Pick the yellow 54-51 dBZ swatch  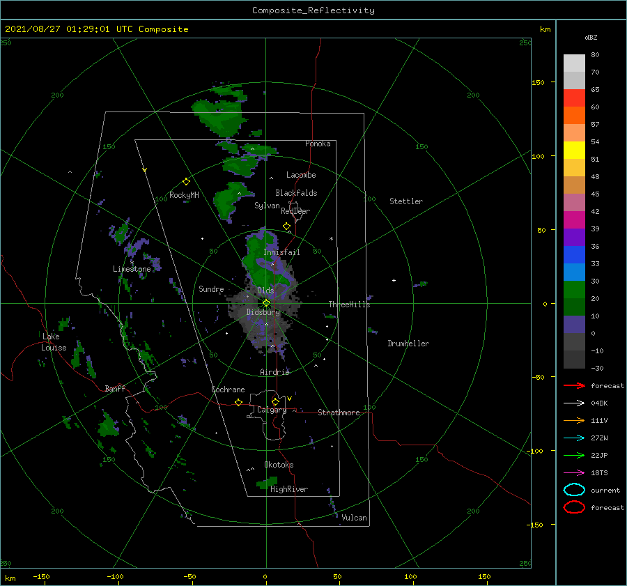574,151
